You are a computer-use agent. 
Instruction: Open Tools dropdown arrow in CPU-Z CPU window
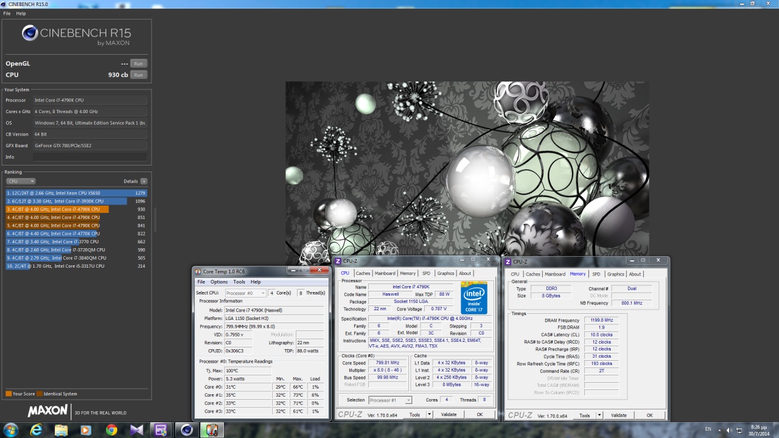[429, 414]
